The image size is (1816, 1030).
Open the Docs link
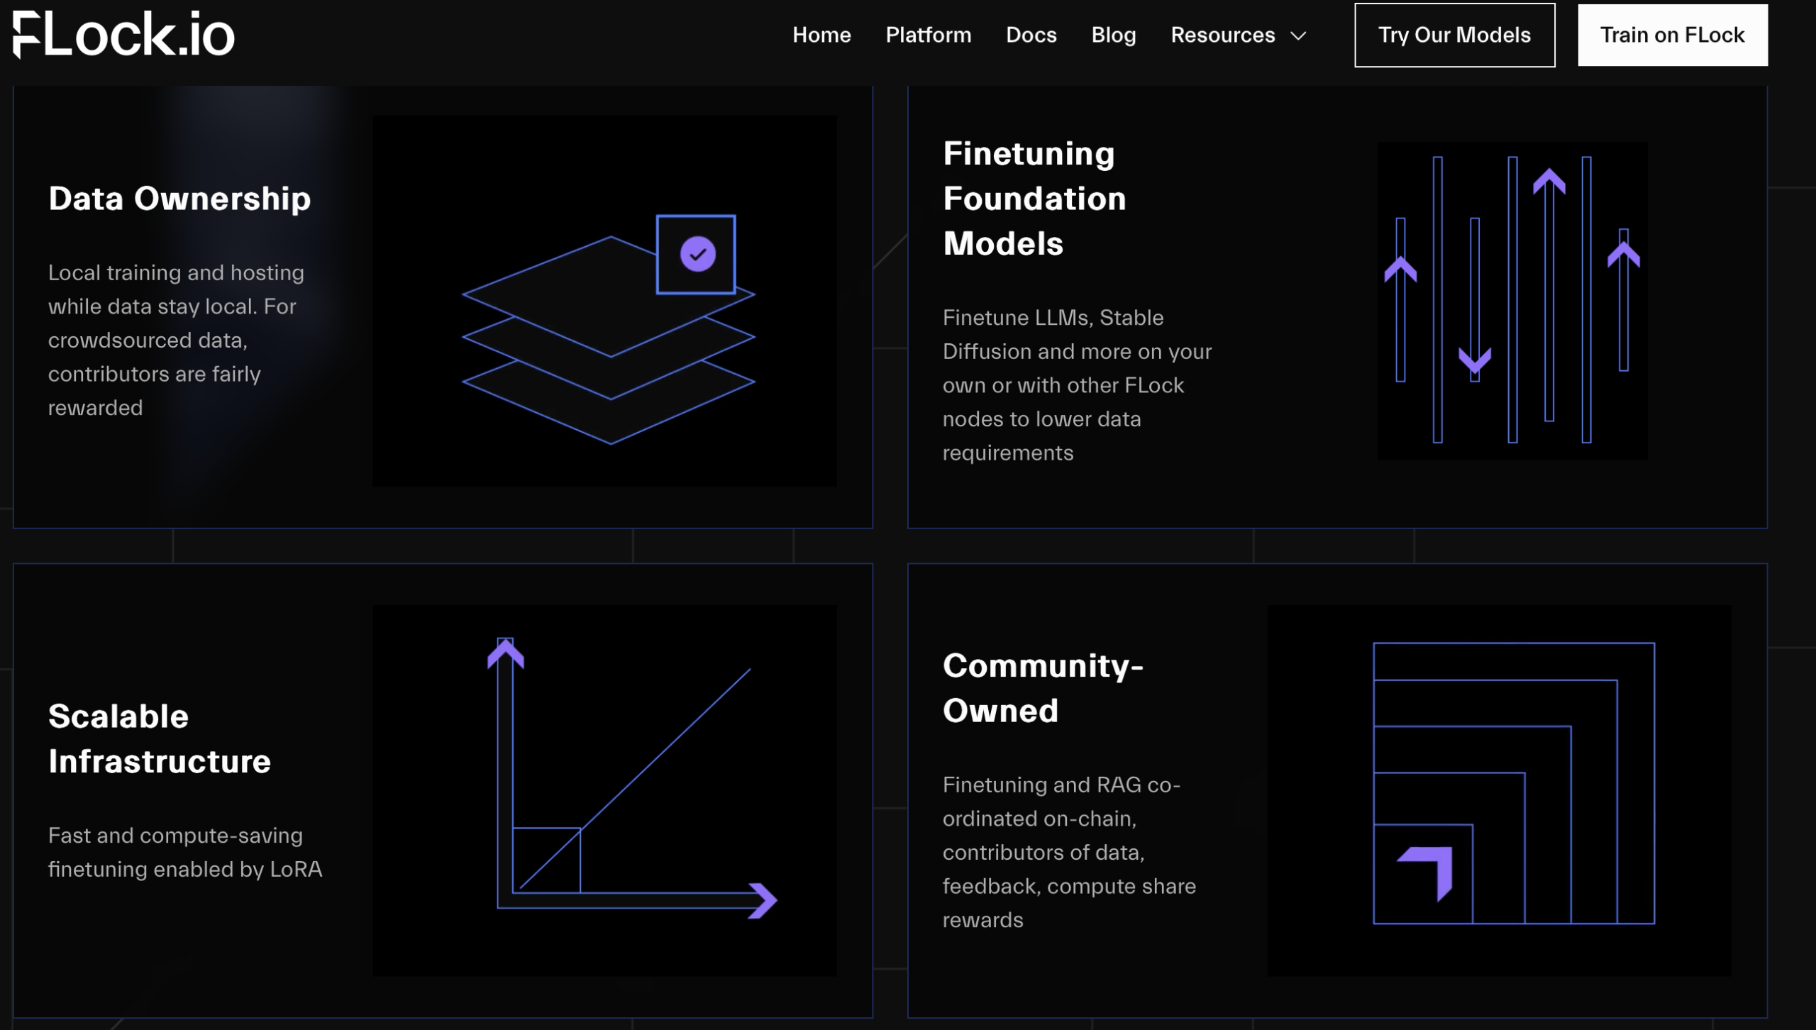[x=1031, y=35]
